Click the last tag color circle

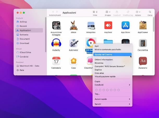[118, 90]
